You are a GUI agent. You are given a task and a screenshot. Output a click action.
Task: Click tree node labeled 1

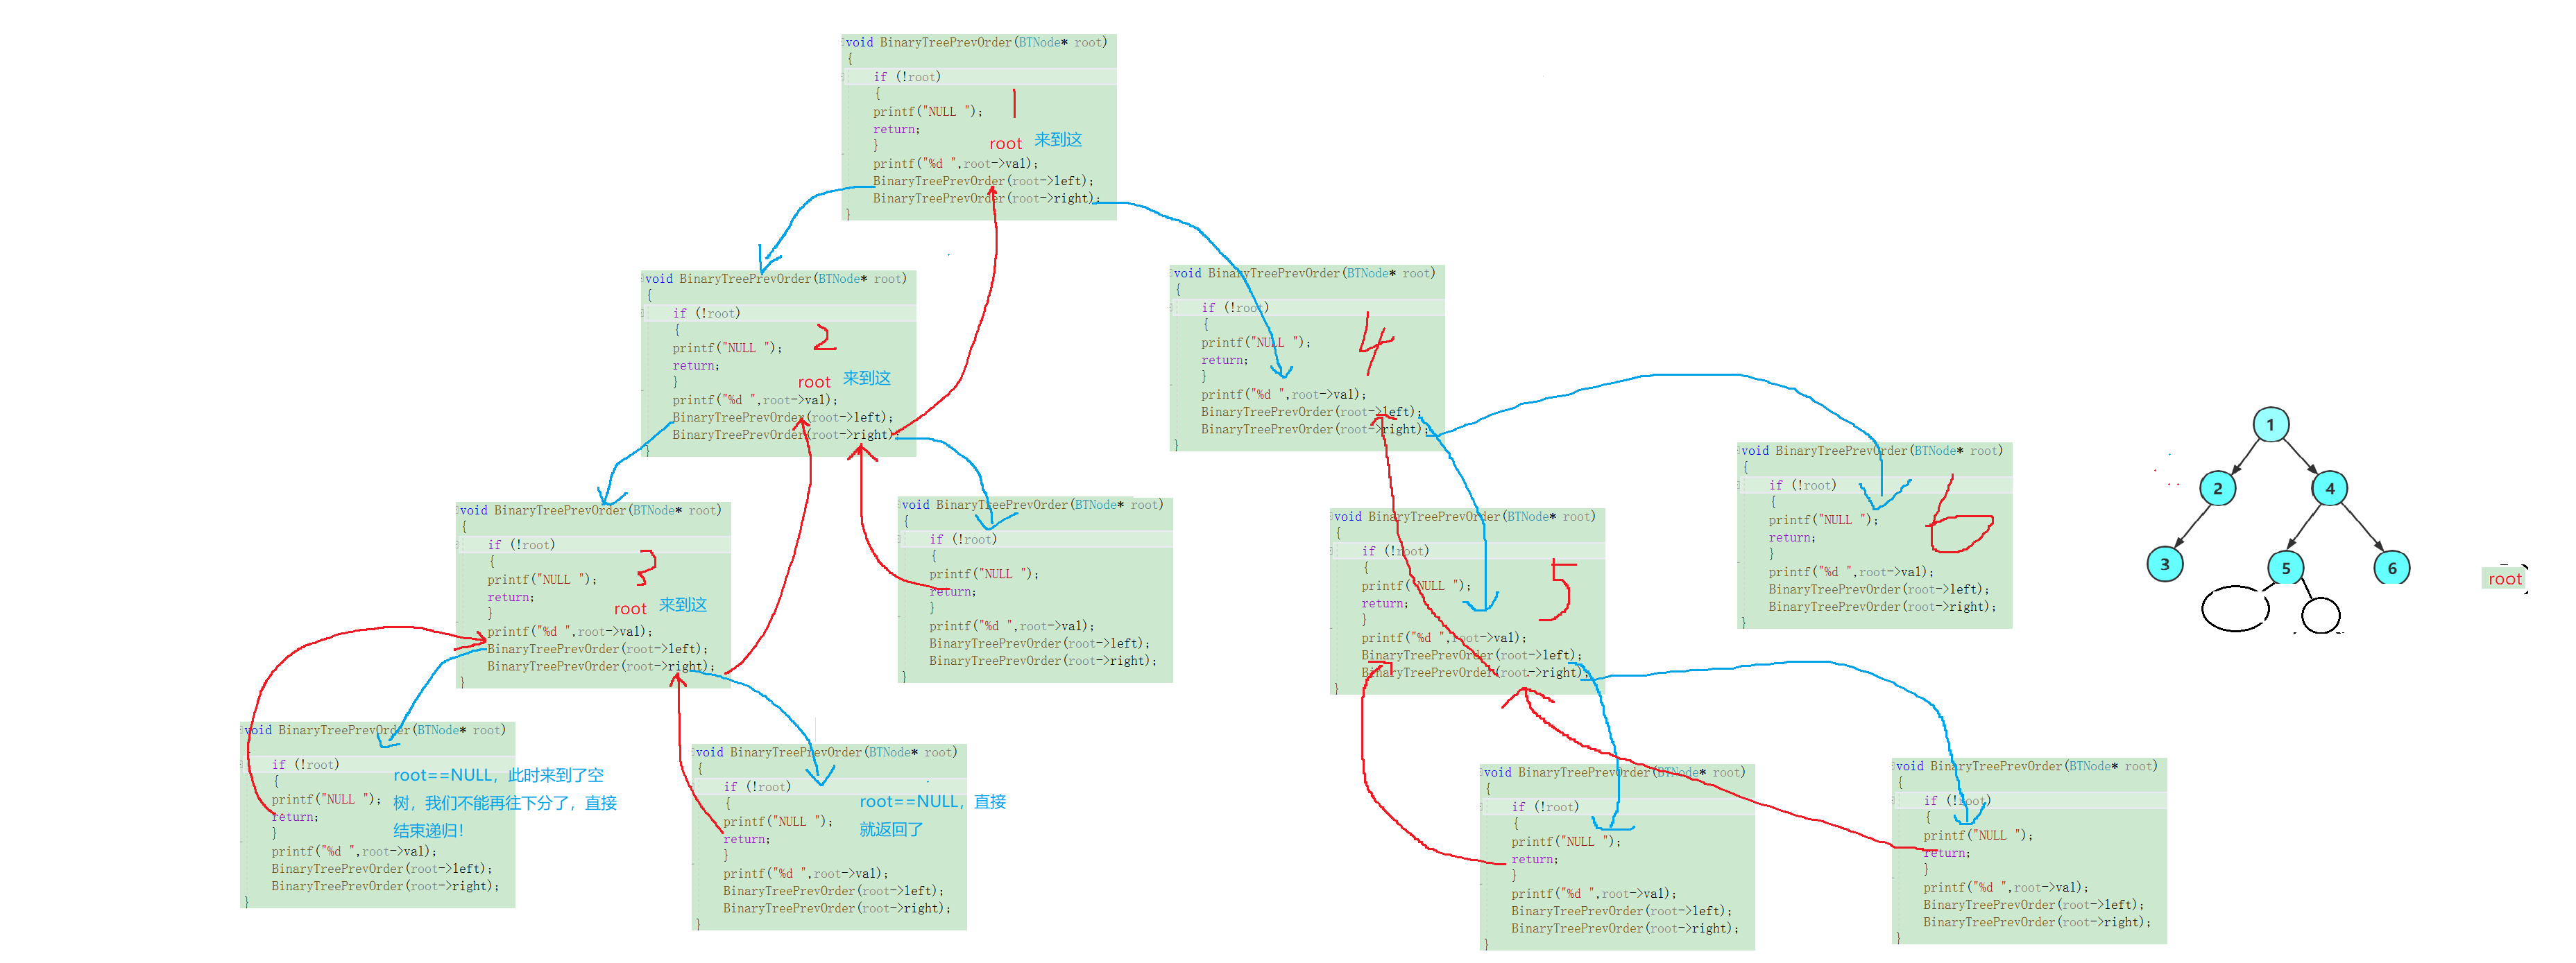(2270, 424)
